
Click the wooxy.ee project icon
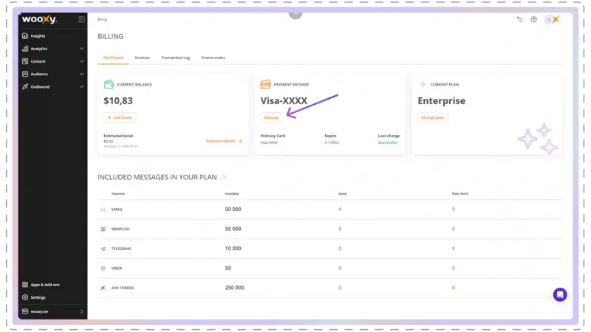click(x=25, y=311)
